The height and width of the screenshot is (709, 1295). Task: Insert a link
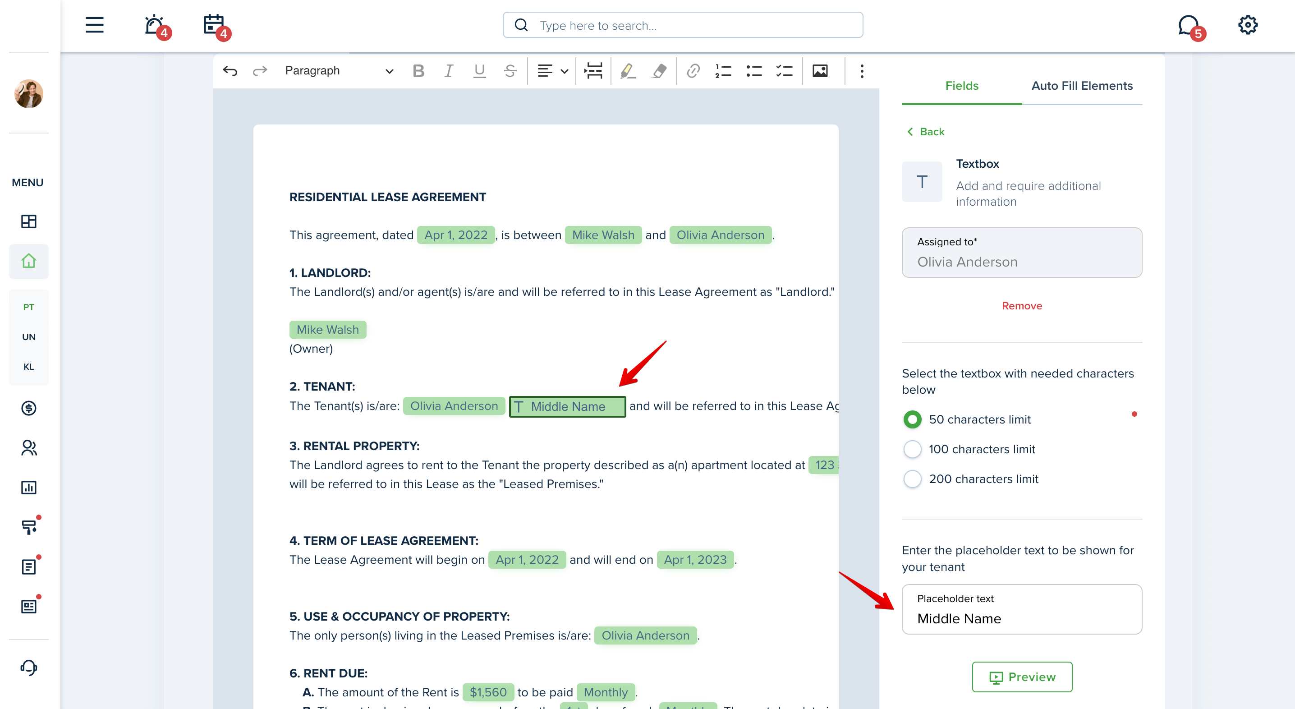693,71
